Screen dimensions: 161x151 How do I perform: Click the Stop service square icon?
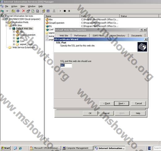[x=65, y=11]
